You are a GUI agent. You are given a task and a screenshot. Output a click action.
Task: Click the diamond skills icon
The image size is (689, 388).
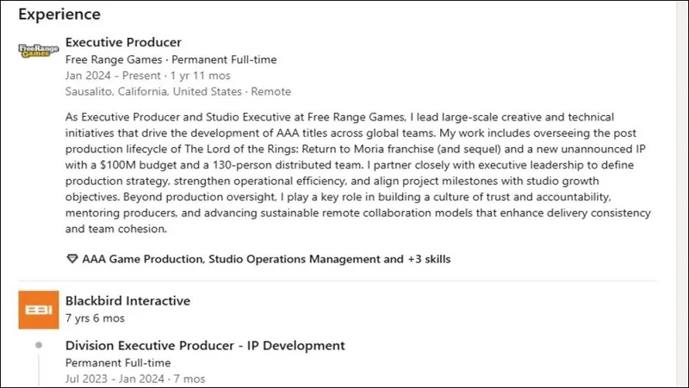coord(71,259)
